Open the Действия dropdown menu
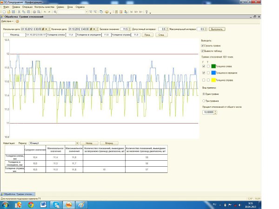Screen dimensions: 279x209 pos(7,21)
